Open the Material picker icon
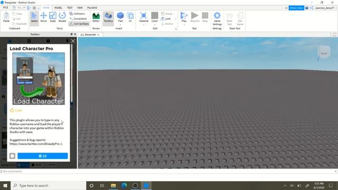 click(x=144, y=15)
